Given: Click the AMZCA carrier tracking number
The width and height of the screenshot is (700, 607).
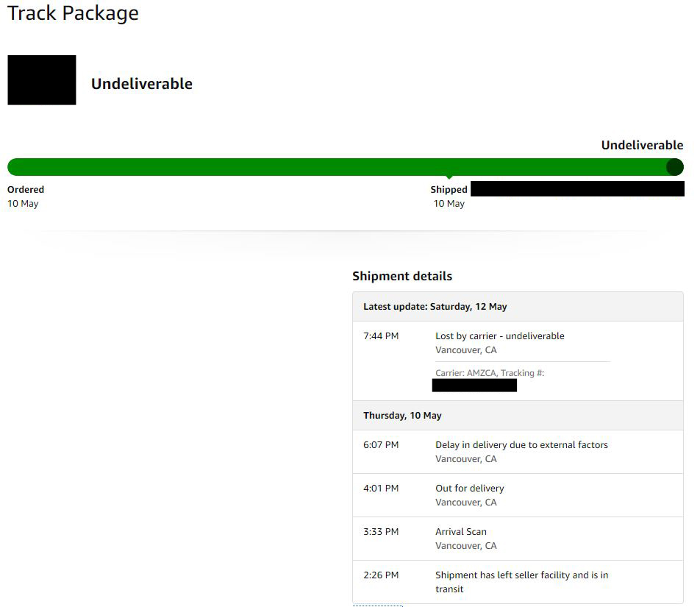Looking at the screenshot, I should pos(474,384).
